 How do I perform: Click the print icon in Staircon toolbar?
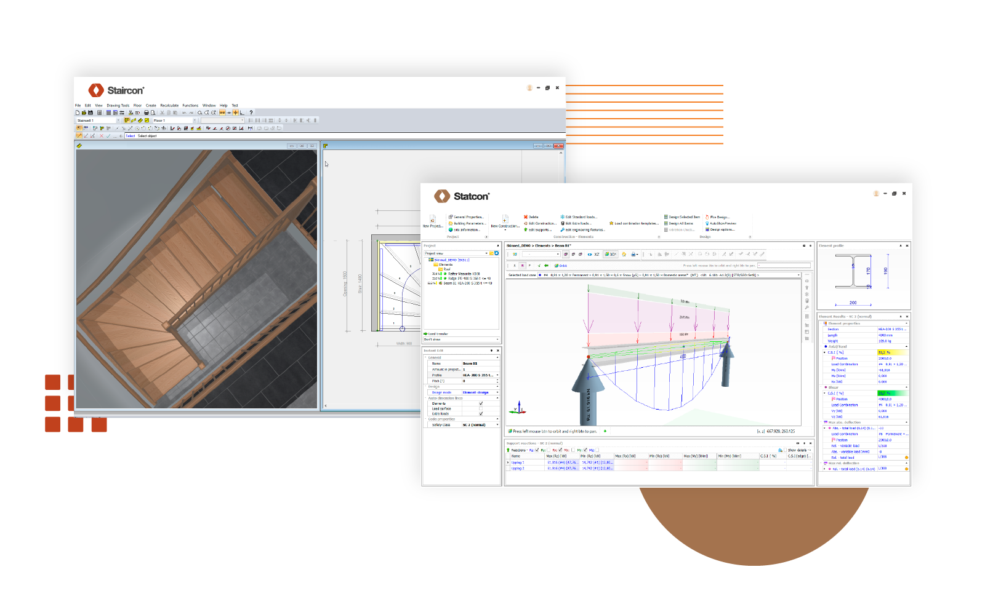tap(146, 113)
